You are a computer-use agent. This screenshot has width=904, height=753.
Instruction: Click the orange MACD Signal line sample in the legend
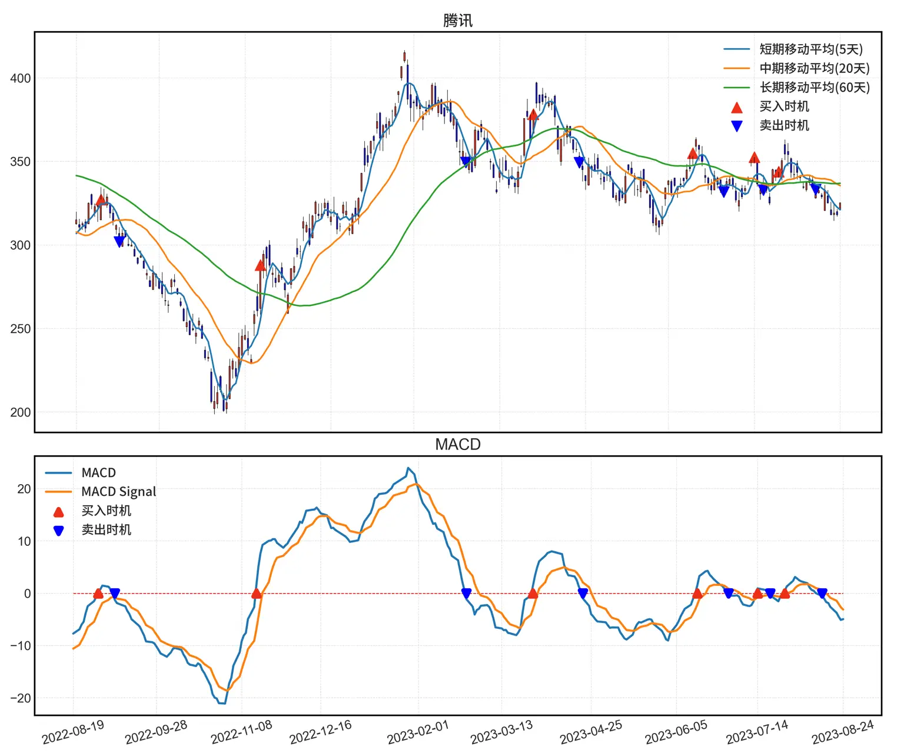tap(58, 492)
